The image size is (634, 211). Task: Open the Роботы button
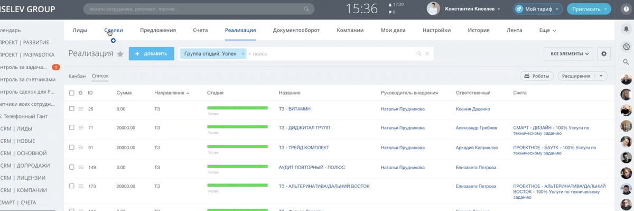(537, 76)
